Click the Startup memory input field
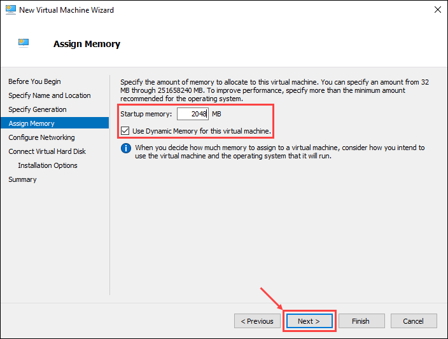The image size is (448, 339). point(193,114)
